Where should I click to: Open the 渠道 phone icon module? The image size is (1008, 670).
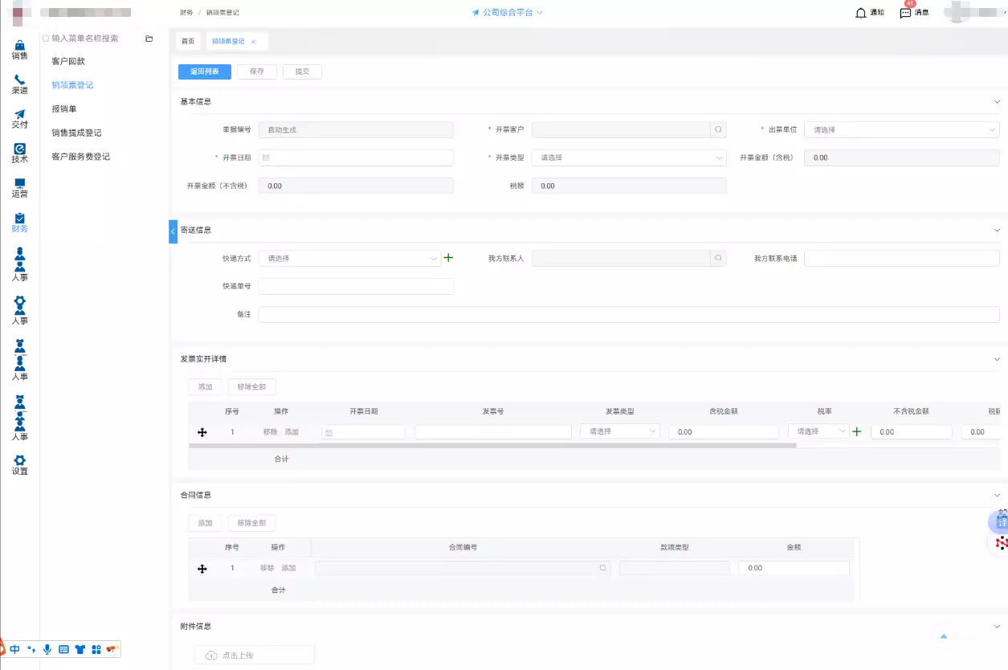(x=19, y=84)
